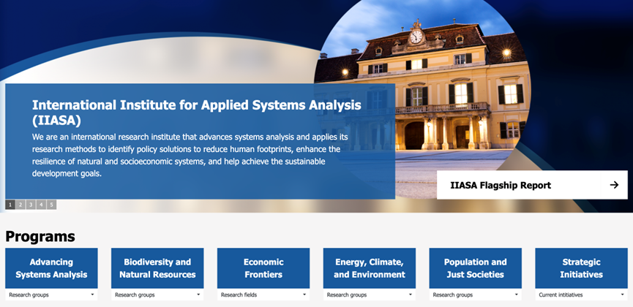Show carousel slide 4

[41, 205]
